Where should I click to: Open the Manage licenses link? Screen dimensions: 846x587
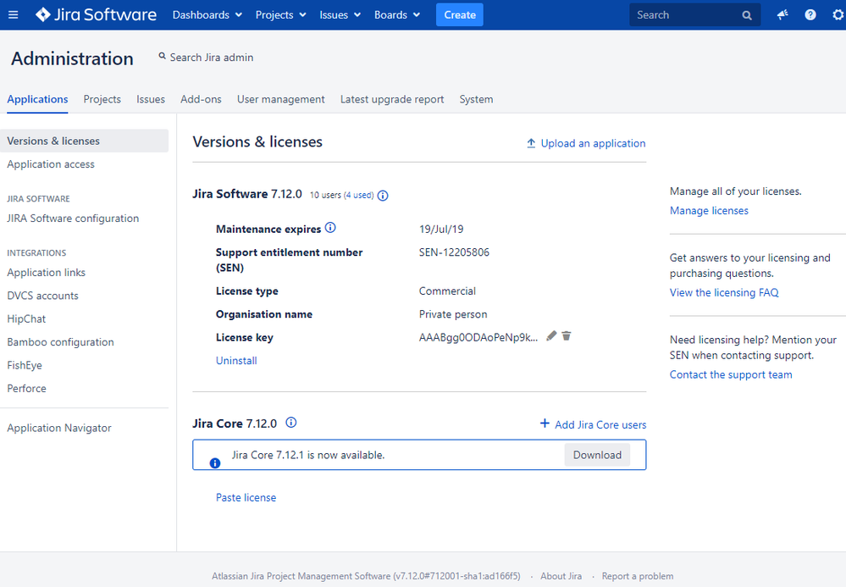pyautogui.click(x=709, y=210)
